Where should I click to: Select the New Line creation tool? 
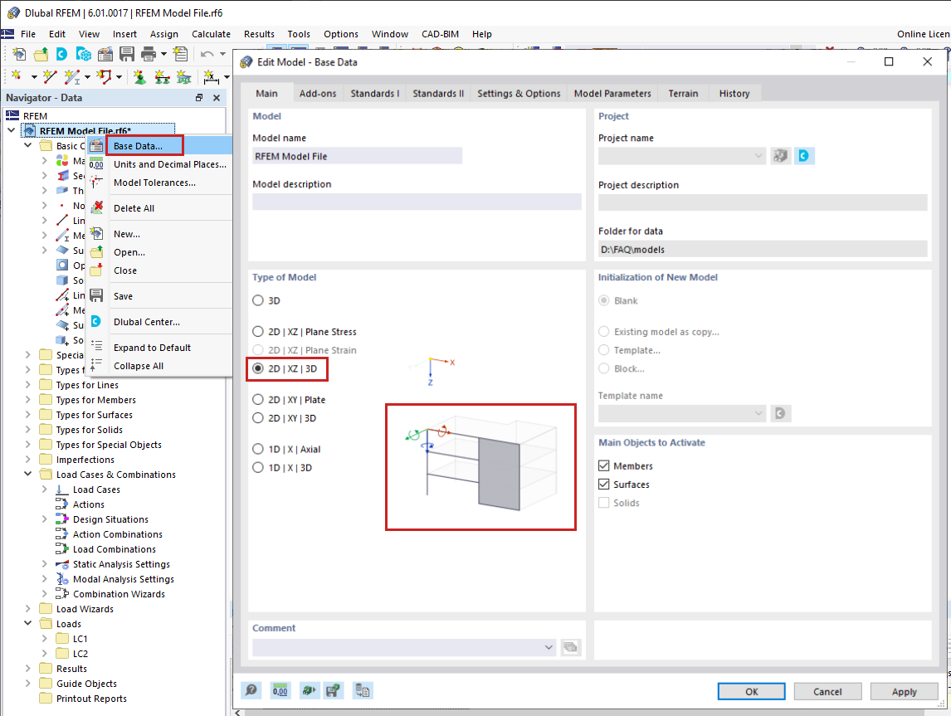(x=50, y=75)
